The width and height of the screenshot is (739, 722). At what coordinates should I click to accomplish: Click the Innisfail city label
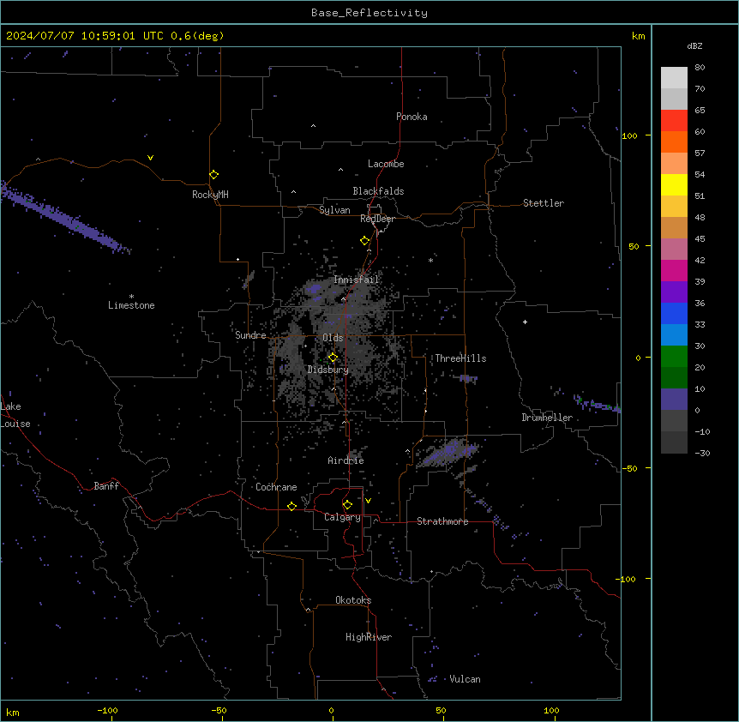coord(357,280)
